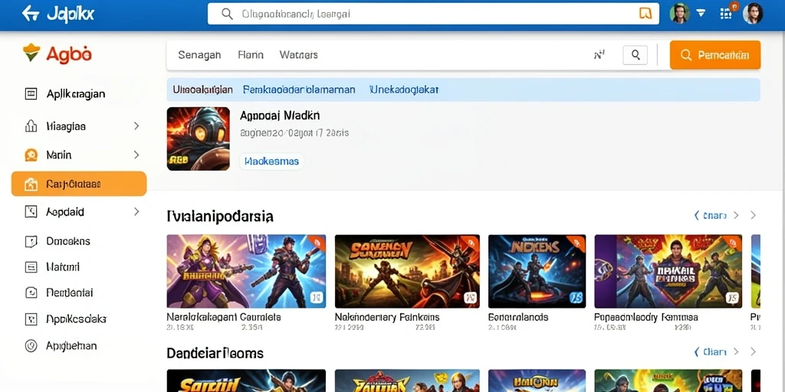The height and width of the screenshot is (392, 785).
Task: Click the orange corner badge on the Eonaralanods card
Action: [x=577, y=243]
